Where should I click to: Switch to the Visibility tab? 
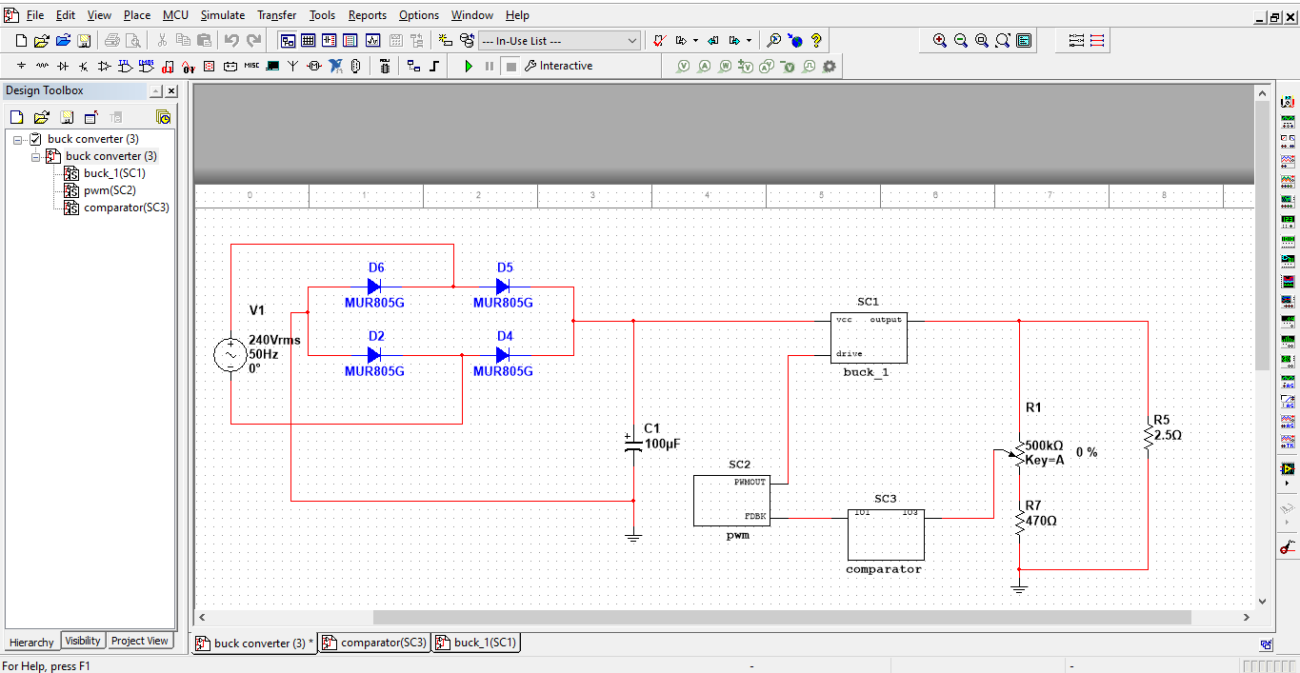tap(83, 641)
